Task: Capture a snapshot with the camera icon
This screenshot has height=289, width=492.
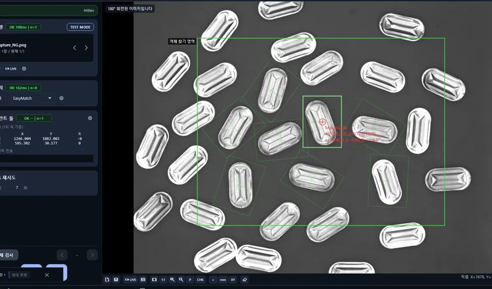Action: 143,280
